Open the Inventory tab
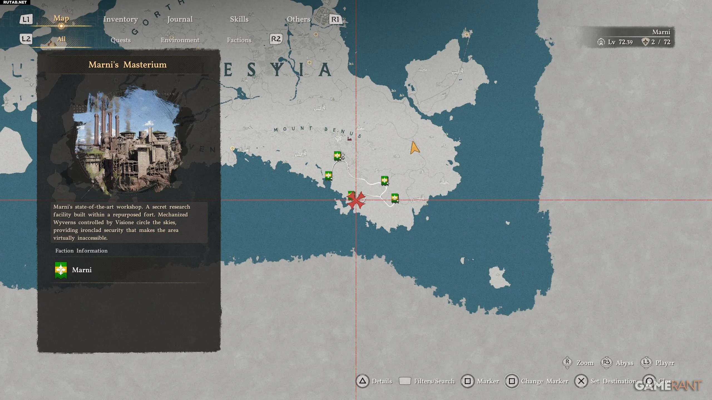This screenshot has width=712, height=400. [x=120, y=19]
